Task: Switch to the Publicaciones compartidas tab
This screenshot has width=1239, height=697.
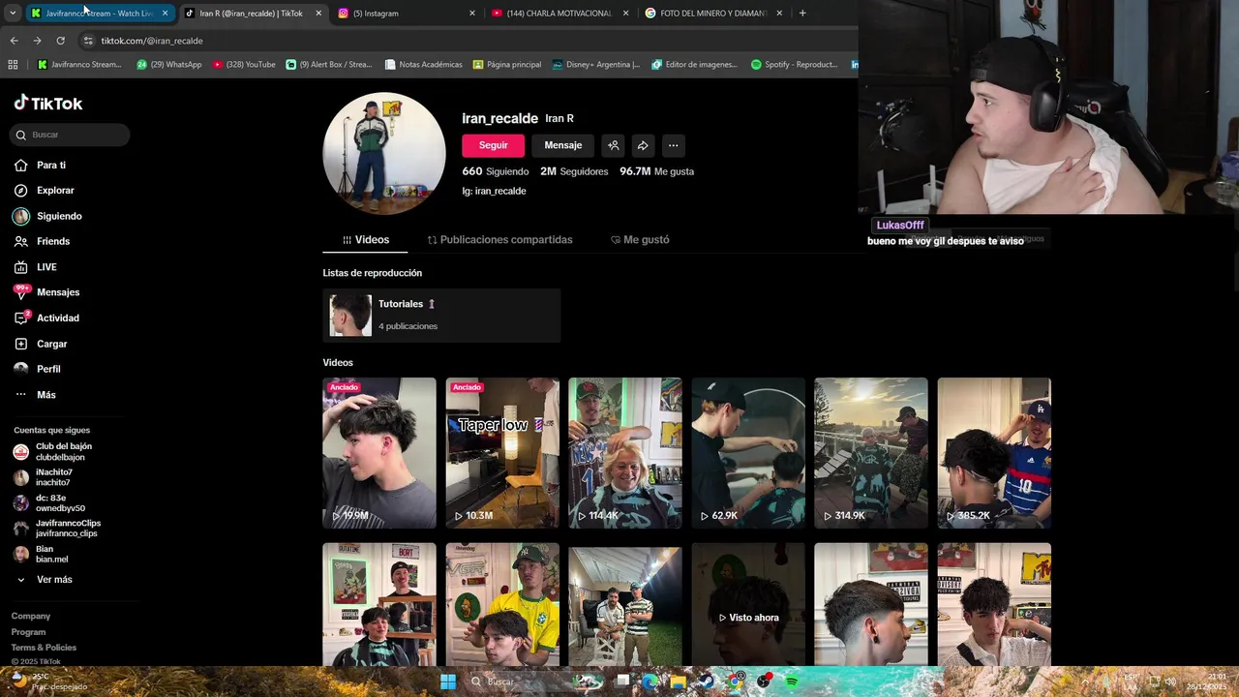Action: pos(499,239)
